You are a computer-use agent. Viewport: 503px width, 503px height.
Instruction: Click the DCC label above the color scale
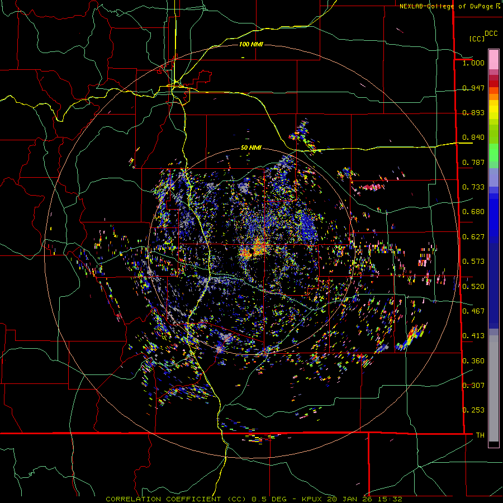[x=491, y=34]
